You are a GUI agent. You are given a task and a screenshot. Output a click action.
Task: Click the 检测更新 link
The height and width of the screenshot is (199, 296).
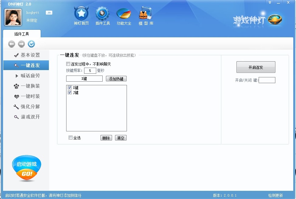point(275,195)
